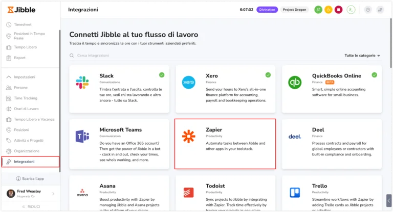393x212 pixels.
Task: Click the QuickBooks logo icon
Action: pyautogui.click(x=295, y=83)
